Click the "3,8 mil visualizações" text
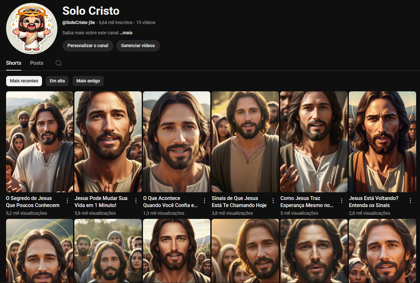Image resolution: width=420 pixels, height=283 pixels. click(x=232, y=213)
